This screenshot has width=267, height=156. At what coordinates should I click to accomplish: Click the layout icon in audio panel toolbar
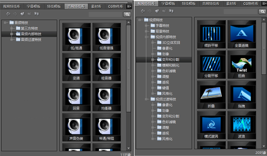tap(36, 14)
